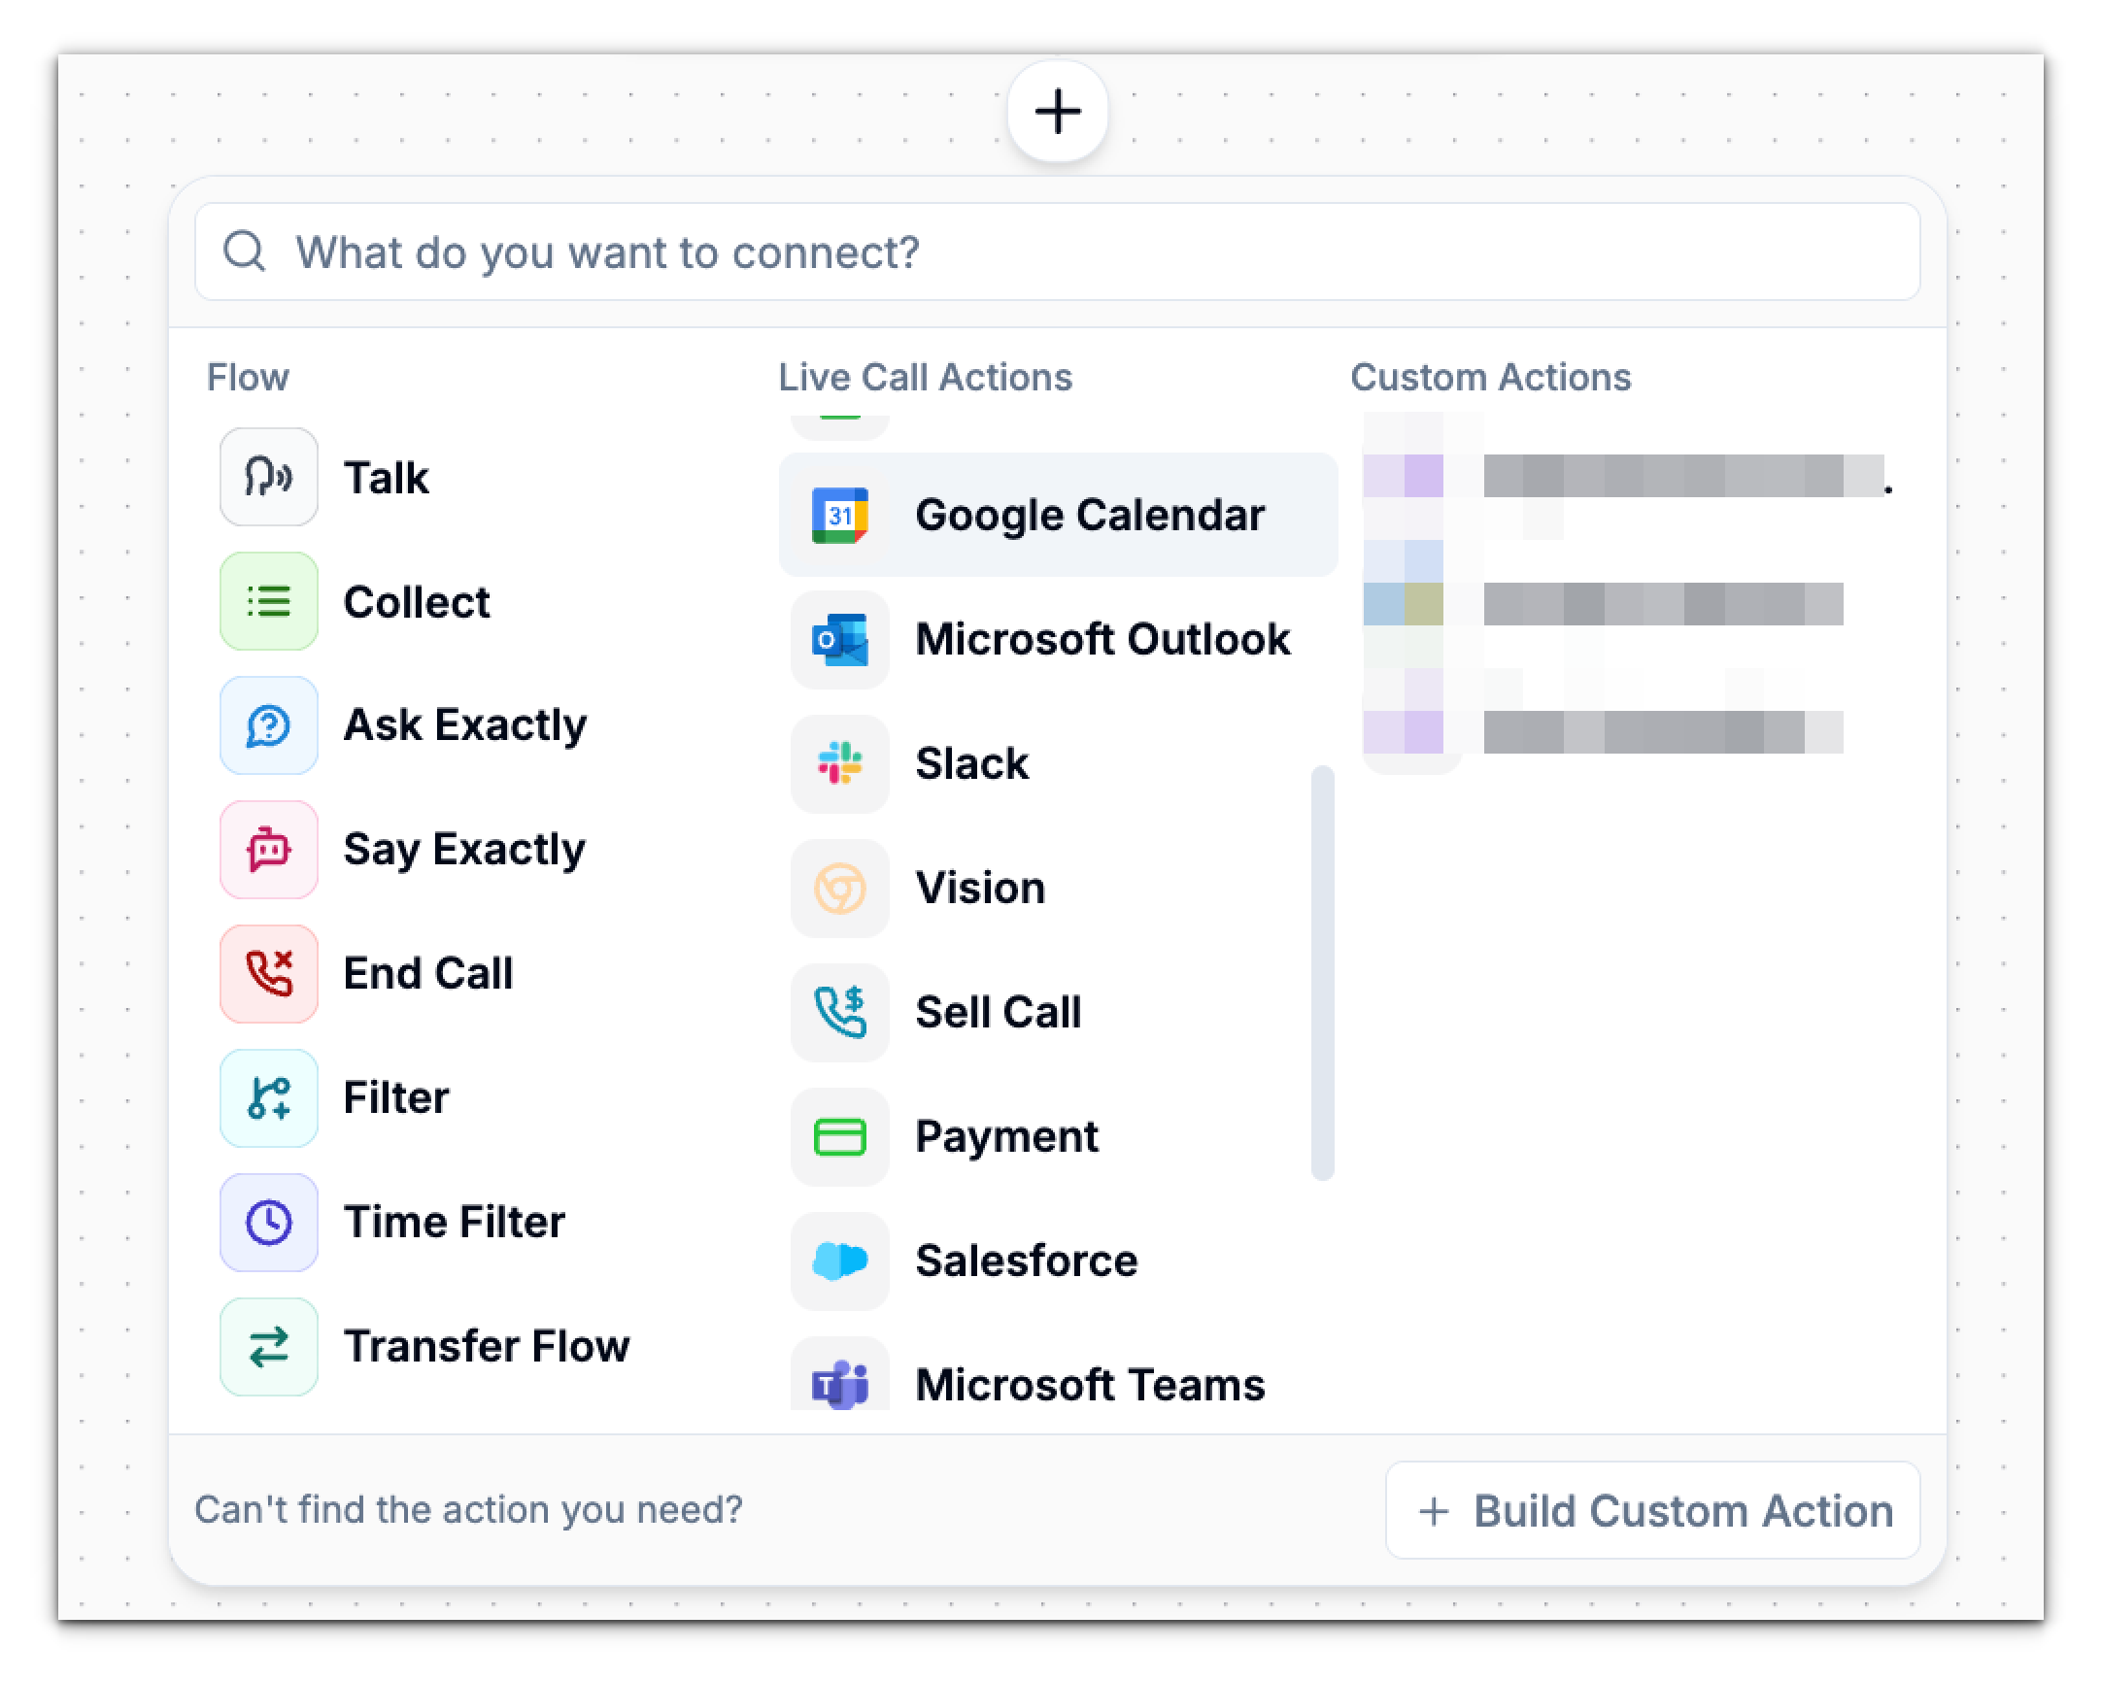The width and height of the screenshot is (2102, 1682).
Task: Click the Say Exactly robot icon
Action: point(268,849)
